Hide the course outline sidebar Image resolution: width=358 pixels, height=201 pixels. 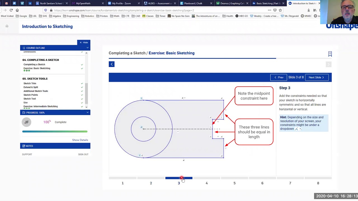84,42
